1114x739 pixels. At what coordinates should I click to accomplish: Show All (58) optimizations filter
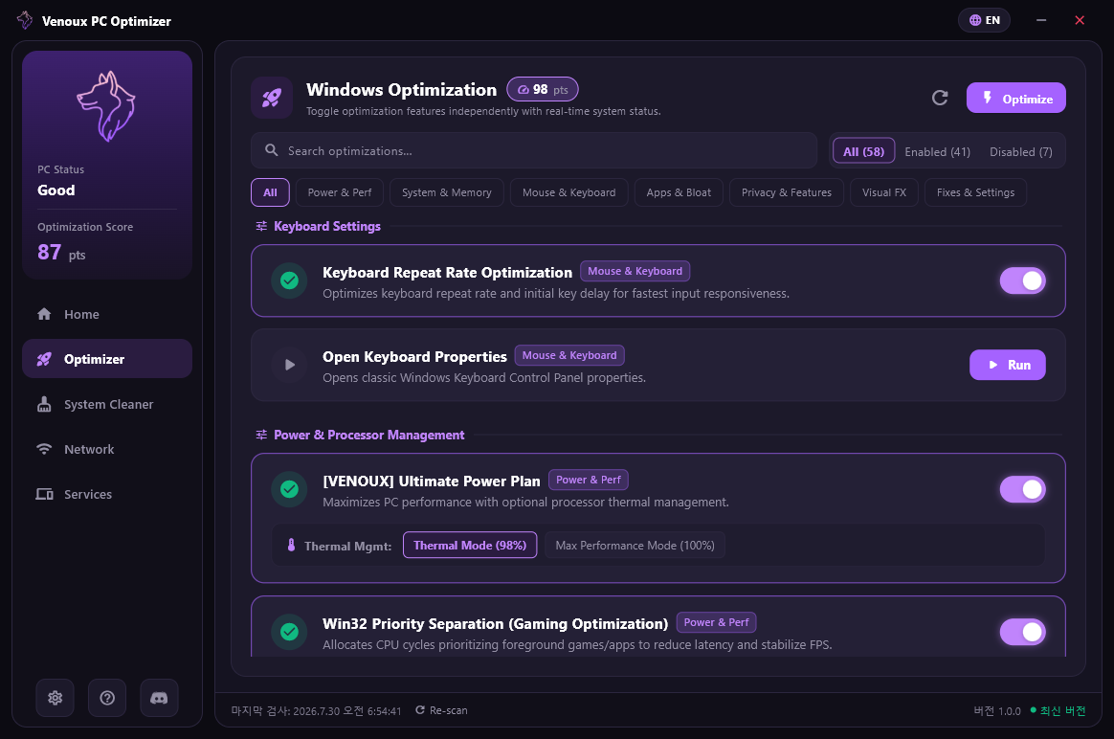click(x=863, y=151)
